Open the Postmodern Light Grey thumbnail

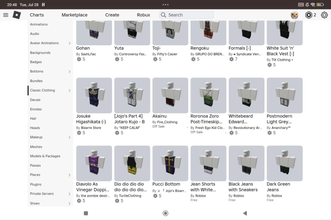pyautogui.click(x=285, y=95)
